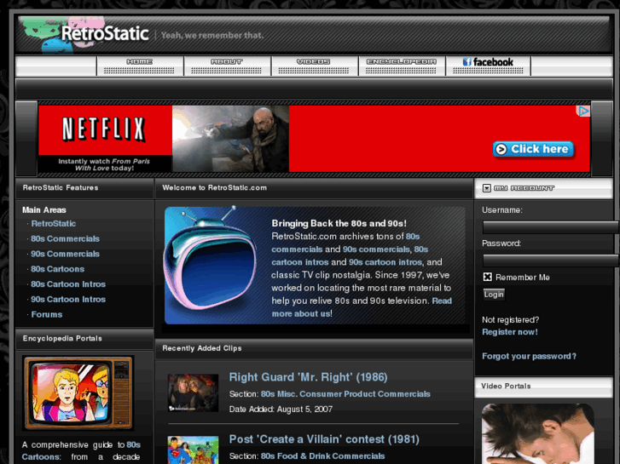Click the Username input field
This screenshot has width=620, height=464.
(x=550, y=227)
